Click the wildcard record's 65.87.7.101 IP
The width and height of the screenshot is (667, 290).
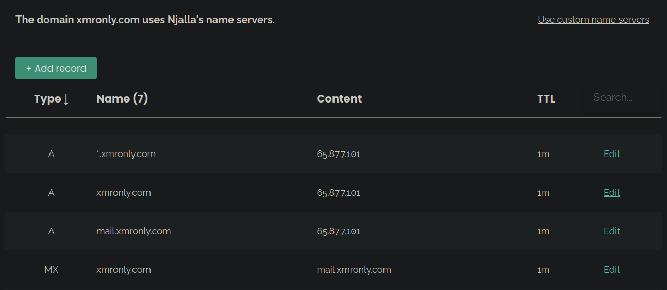339,154
